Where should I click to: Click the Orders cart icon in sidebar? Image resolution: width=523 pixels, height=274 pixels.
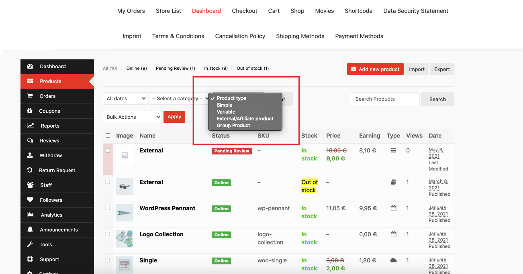(x=30, y=96)
